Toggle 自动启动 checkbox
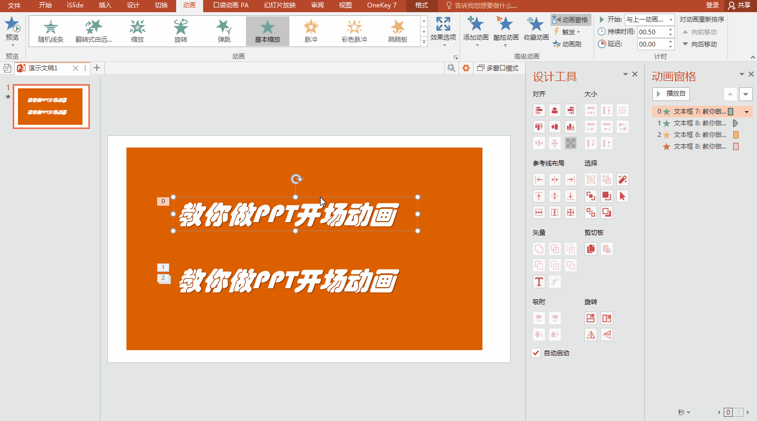The width and height of the screenshot is (757, 421). pos(536,353)
